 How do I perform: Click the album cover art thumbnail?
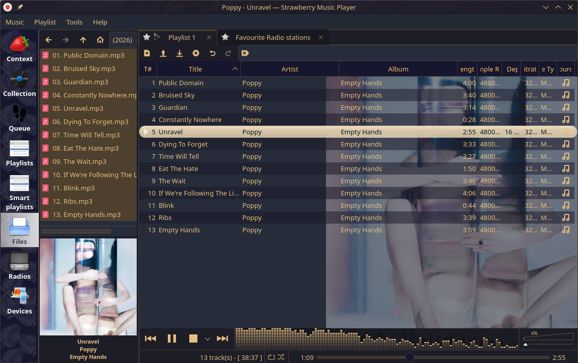88,286
